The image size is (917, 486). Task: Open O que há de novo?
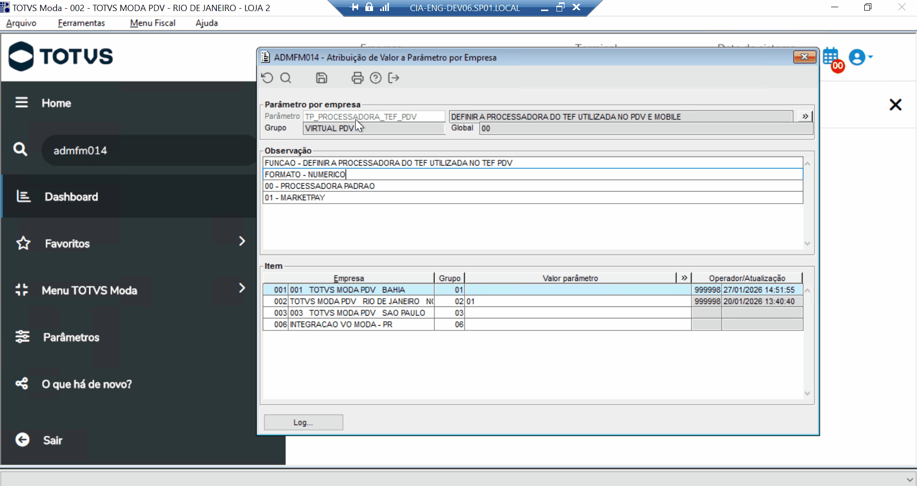[x=86, y=384]
